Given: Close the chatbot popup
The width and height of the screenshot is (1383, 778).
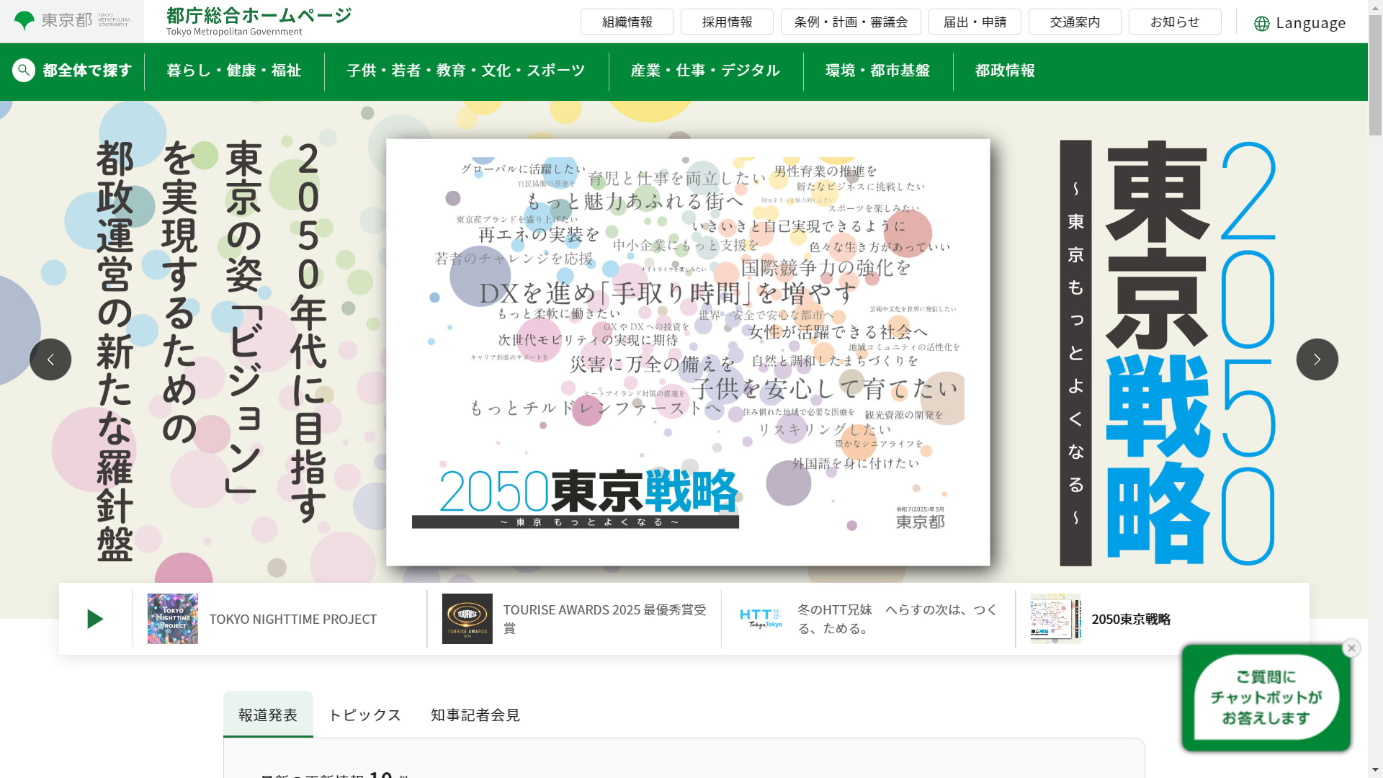Looking at the screenshot, I should 1351,648.
